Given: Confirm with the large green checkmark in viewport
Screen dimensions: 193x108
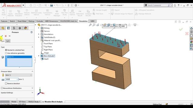Looking at the screenshot, I should tap(181, 29).
